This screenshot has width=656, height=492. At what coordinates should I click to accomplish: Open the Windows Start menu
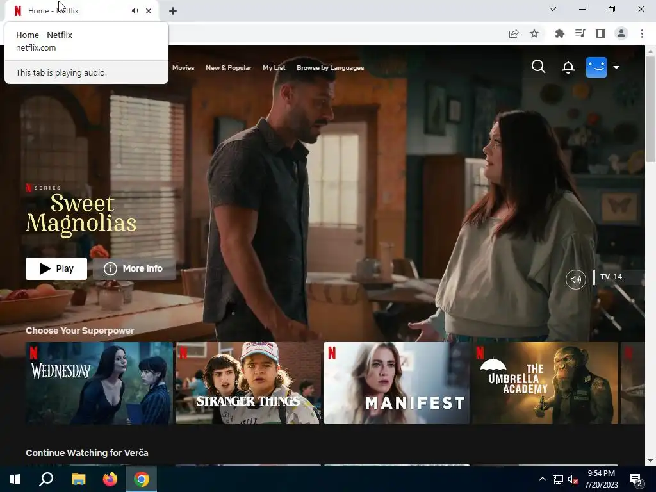tap(15, 479)
